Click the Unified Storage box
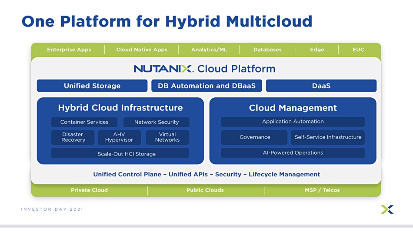This screenshot has height=232, width=413. [x=92, y=86]
